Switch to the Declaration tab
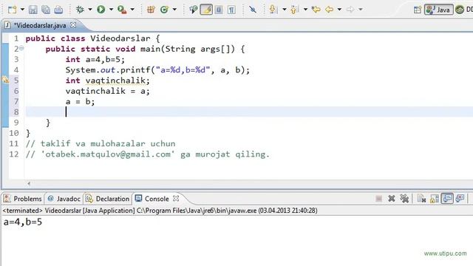Viewport: 473px width, 266px height. coord(108,199)
